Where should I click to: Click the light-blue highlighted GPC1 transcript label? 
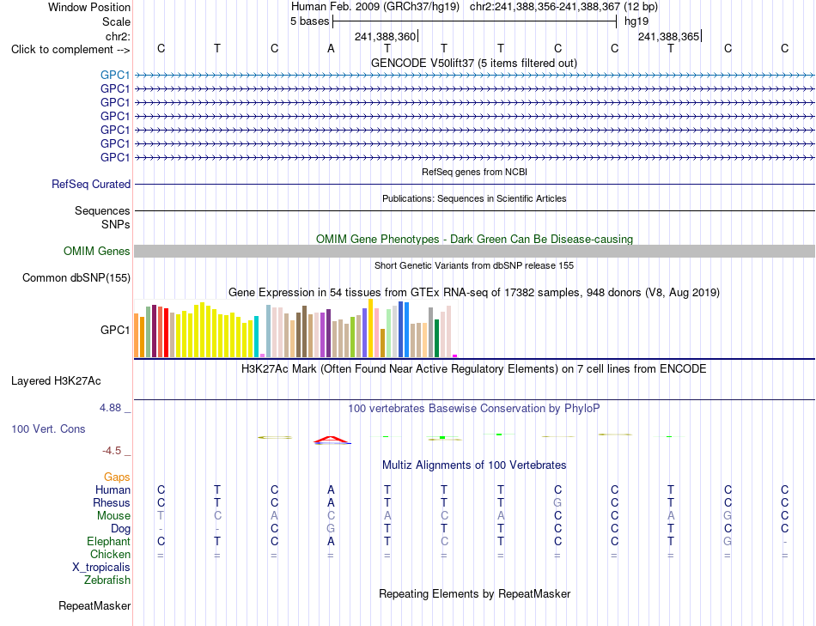pos(115,75)
